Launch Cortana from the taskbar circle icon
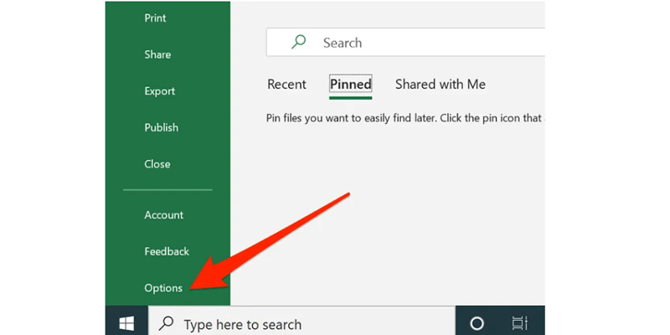This screenshot has height=335, width=670. [477, 323]
